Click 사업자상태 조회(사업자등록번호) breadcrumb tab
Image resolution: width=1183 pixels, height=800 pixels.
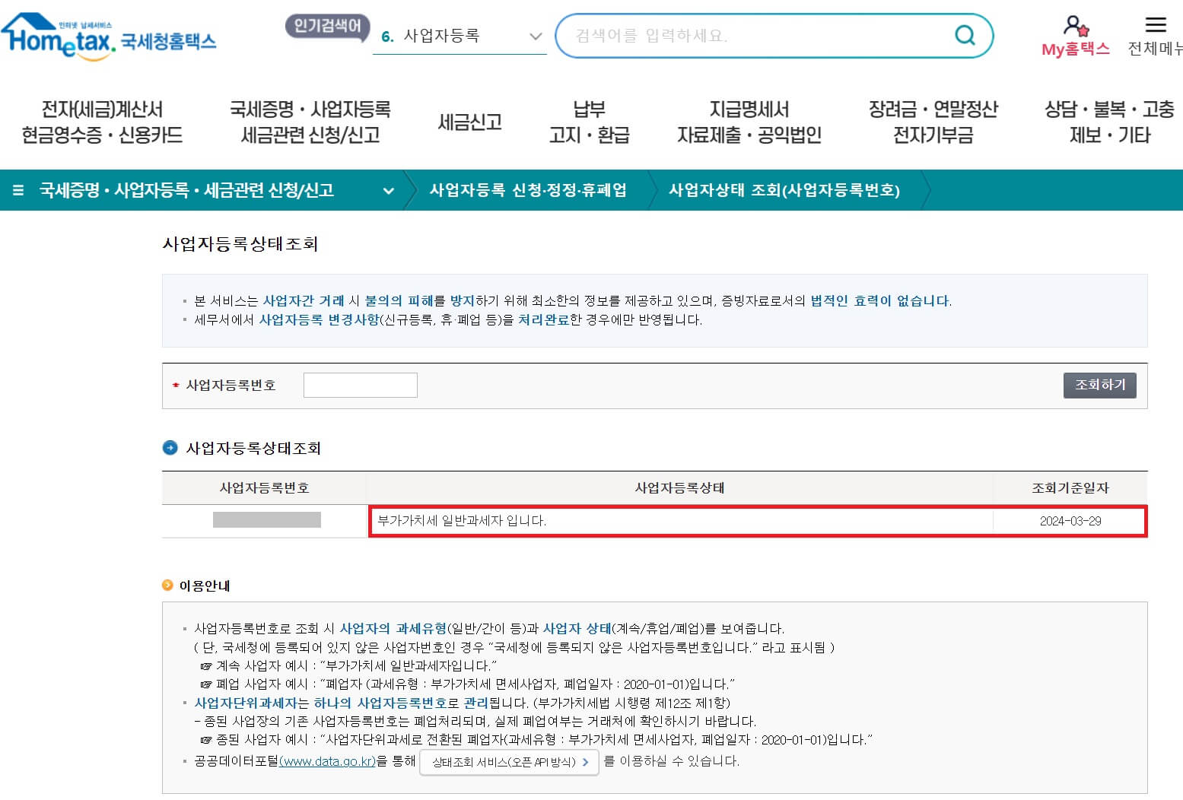pyautogui.click(x=784, y=191)
